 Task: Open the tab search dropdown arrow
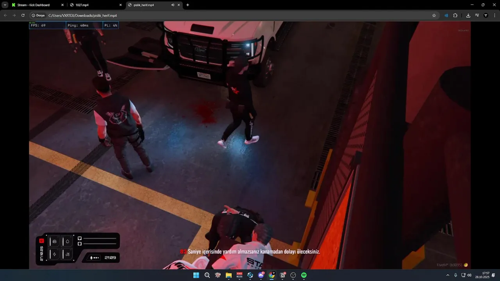pyautogui.click(x=5, y=5)
